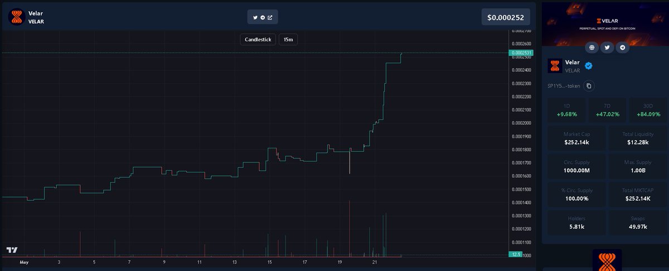Click the Velar logo in the sidebar card
The height and width of the screenshot is (271, 669).
tap(555, 66)
